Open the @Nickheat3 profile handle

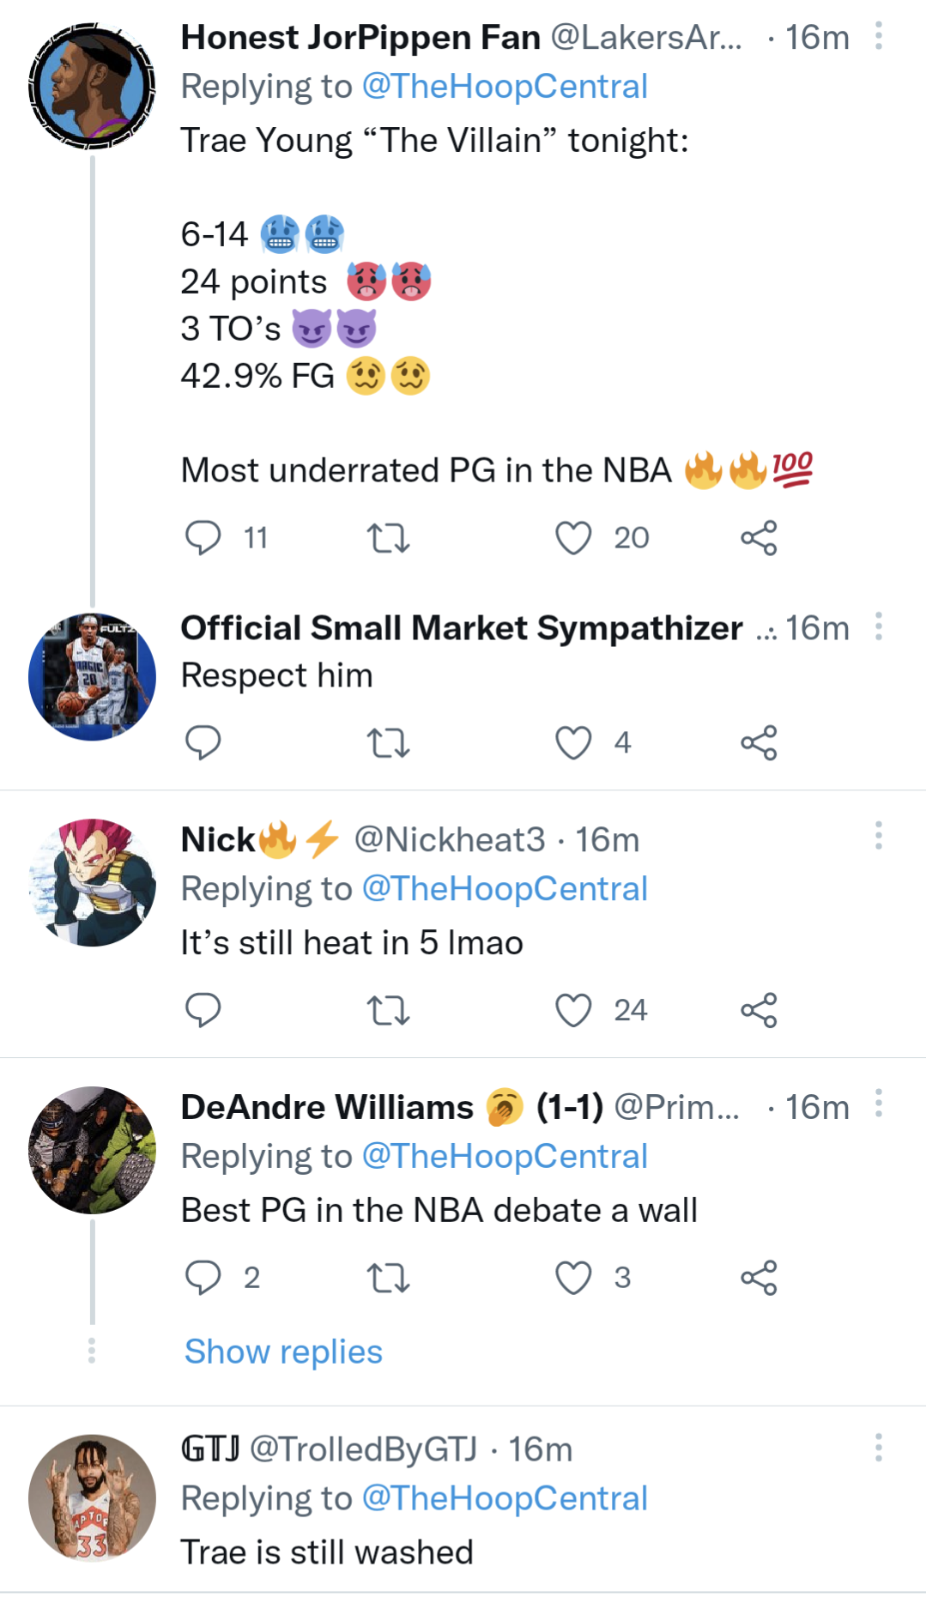[x=449, y=839]
